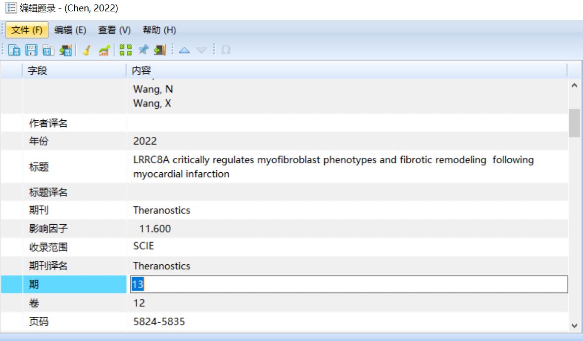Click the vertical scrollbar thumb

575,123
